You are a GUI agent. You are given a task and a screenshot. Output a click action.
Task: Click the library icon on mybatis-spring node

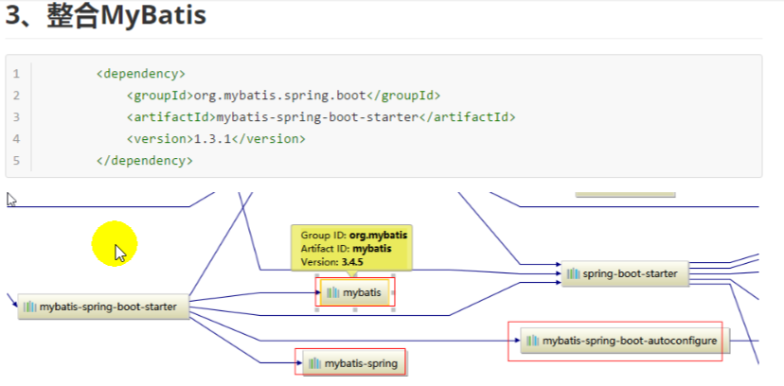[313, 362]
